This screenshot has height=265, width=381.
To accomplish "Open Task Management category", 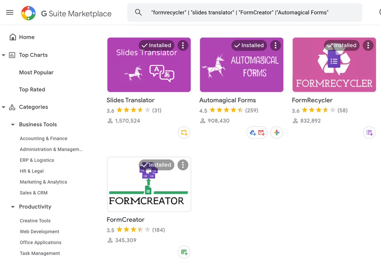I will (40, 253).
